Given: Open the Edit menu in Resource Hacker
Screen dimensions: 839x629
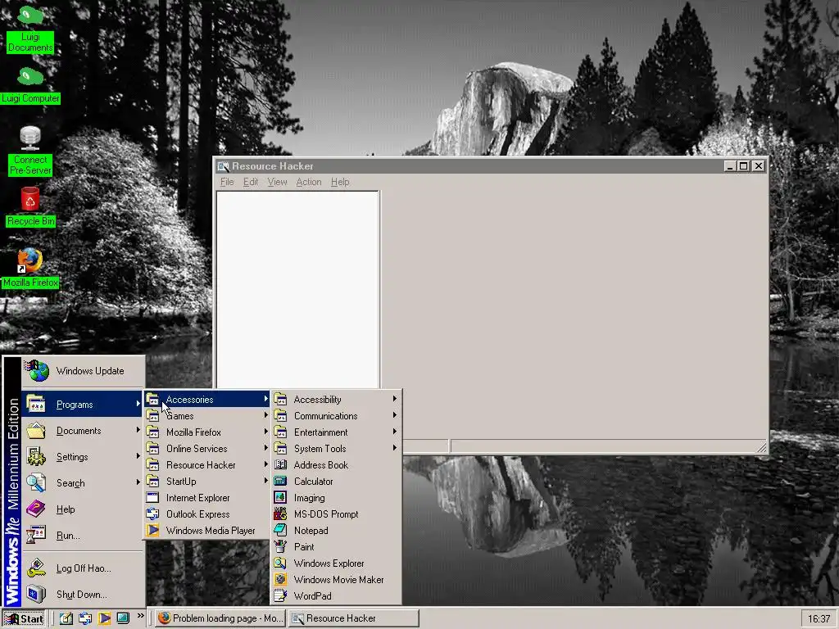Looking at the screenshot, I should (x=251, y=182).
